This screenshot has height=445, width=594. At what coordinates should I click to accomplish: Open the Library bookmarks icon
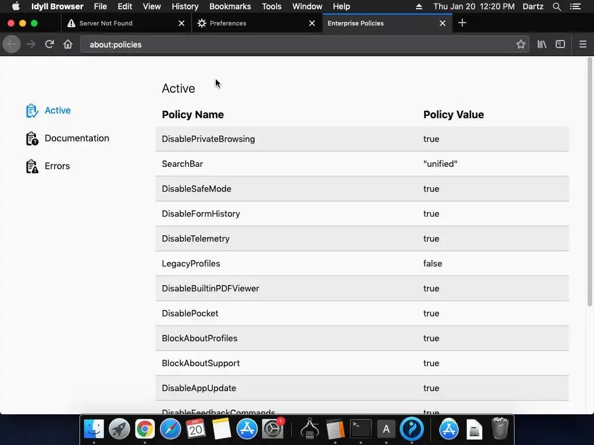tap(542, 44)
